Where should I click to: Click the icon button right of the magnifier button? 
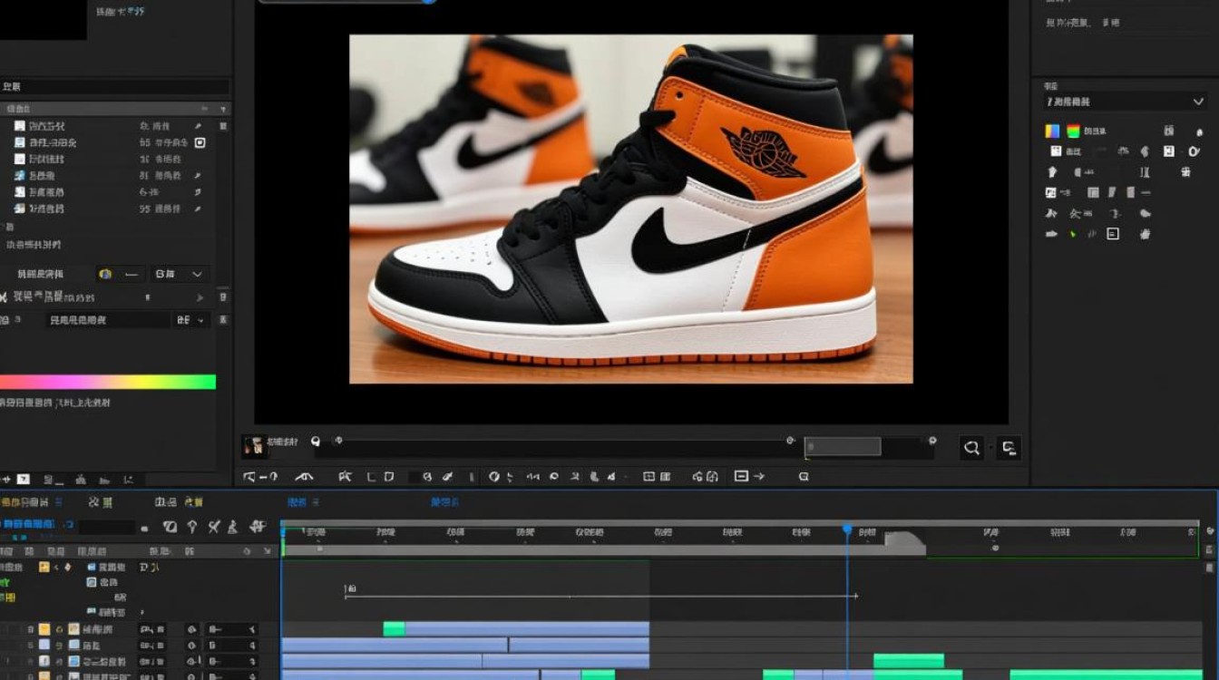(1008, 447)
